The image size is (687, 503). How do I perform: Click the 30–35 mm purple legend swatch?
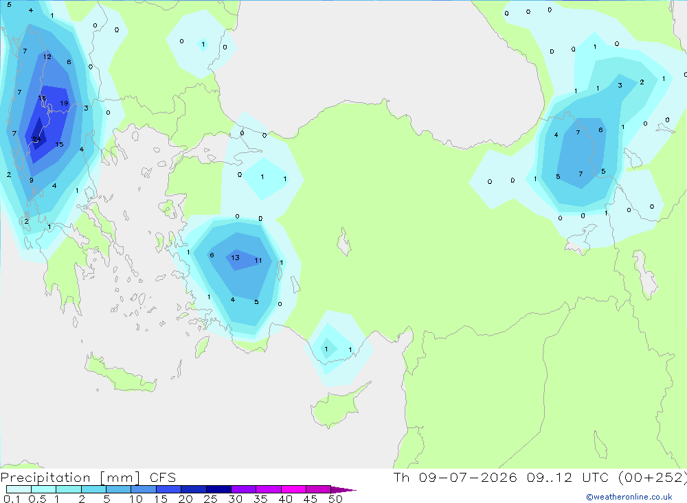pyautogui.click(x=244, y=489)
